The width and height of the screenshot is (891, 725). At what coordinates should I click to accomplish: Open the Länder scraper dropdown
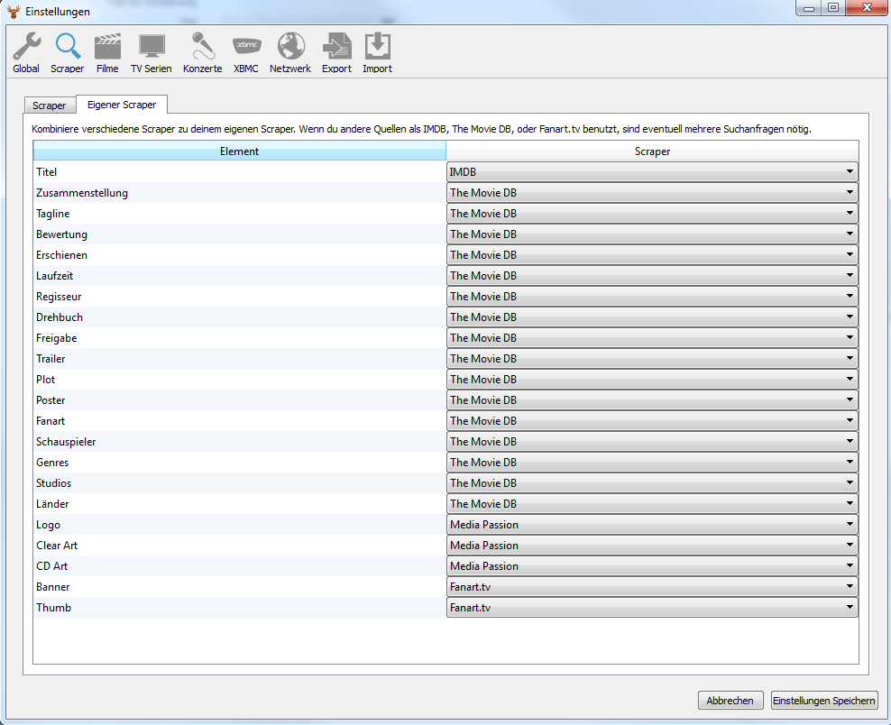click(x=652, y=503)
